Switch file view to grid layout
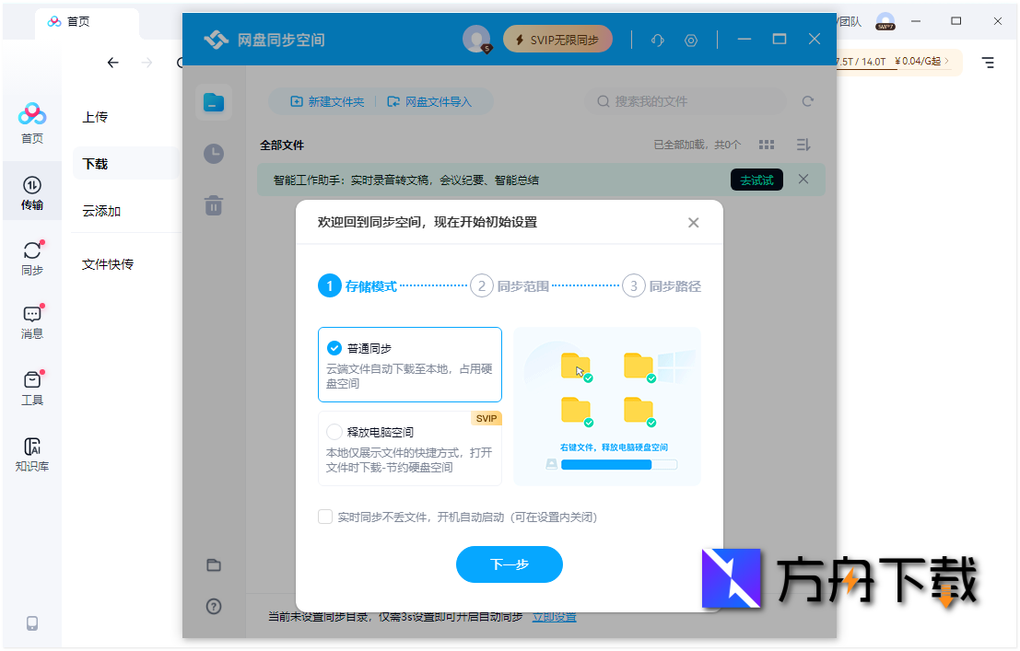 pyautogui.click(x=767, y=145)
